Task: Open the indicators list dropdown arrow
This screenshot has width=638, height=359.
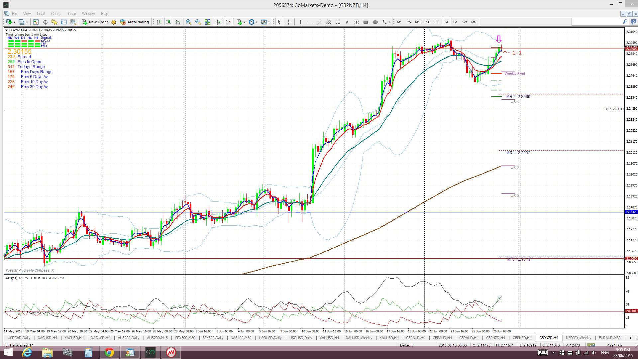Action: click(244, 22)
